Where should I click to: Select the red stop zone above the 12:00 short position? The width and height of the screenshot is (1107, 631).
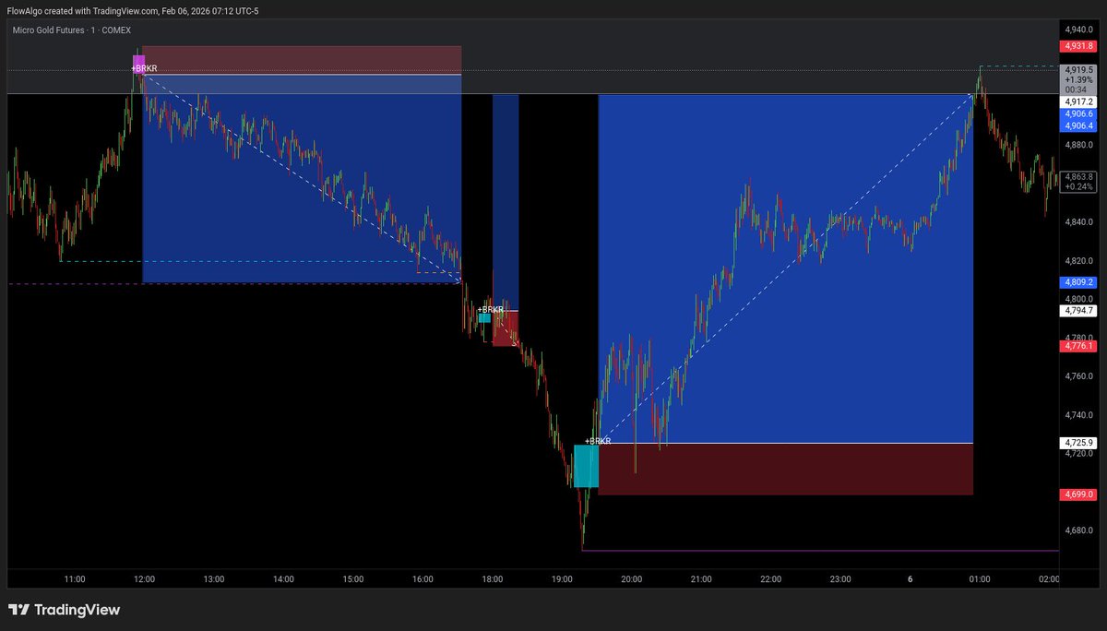click(x=302, y=60)
